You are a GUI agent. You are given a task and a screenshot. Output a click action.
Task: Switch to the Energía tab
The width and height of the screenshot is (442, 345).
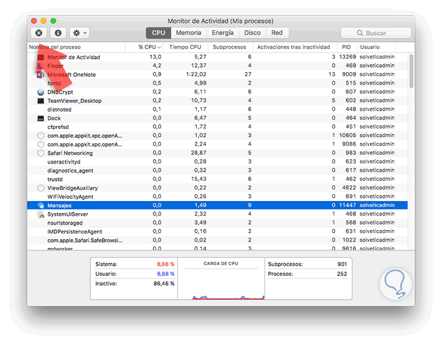(x=223, y=33)
